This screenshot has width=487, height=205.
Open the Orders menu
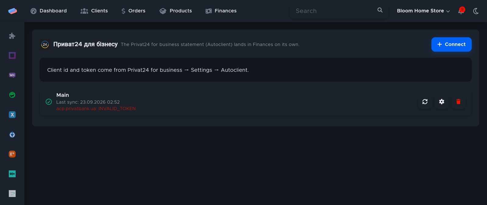[133, 11]
